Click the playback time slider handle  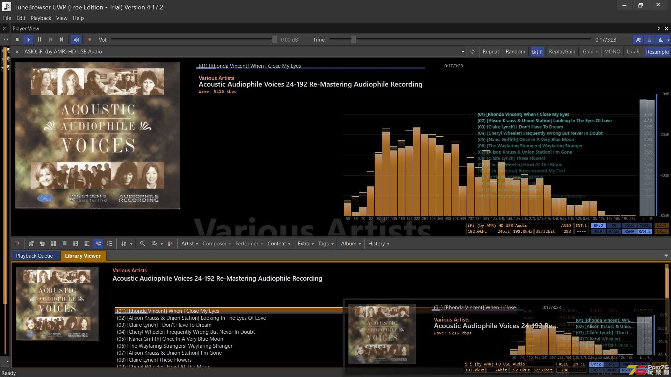(x=354, y=39)
